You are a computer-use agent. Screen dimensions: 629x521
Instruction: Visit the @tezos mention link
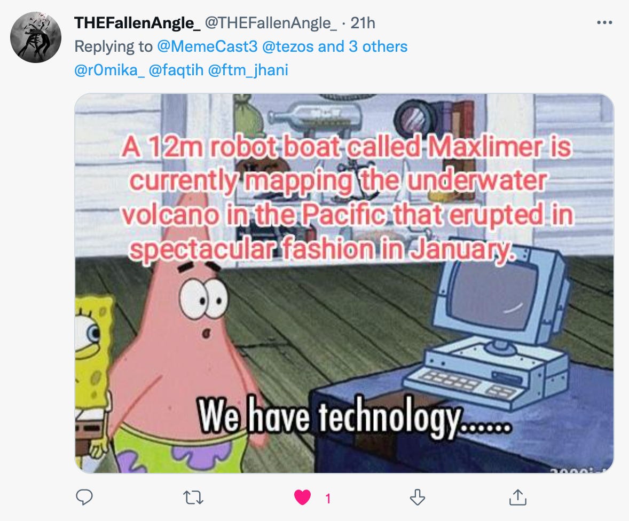[288, 46]
